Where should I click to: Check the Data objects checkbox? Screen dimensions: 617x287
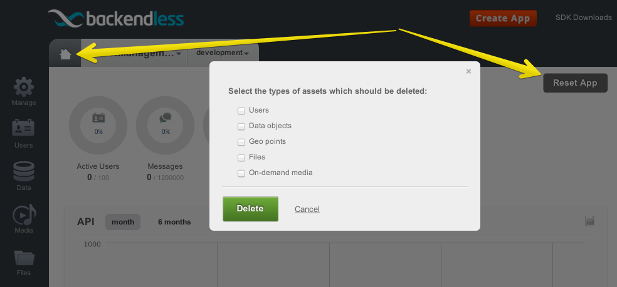pos(241,126)
